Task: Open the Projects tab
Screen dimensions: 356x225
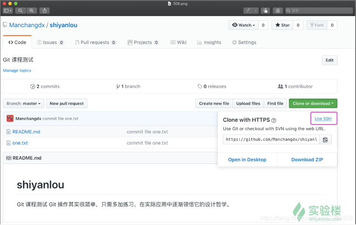Action: point(143,42)
